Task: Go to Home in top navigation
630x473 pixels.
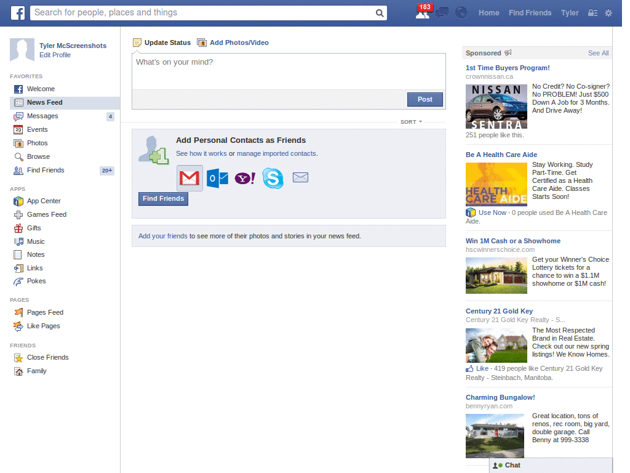Action: [x=488, y=13]
